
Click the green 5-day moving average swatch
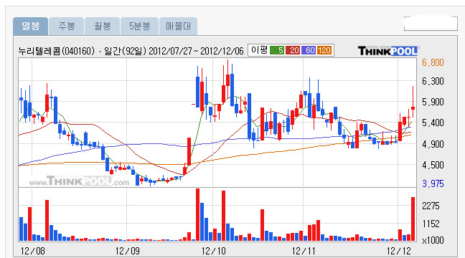click(x=277, y=50)
